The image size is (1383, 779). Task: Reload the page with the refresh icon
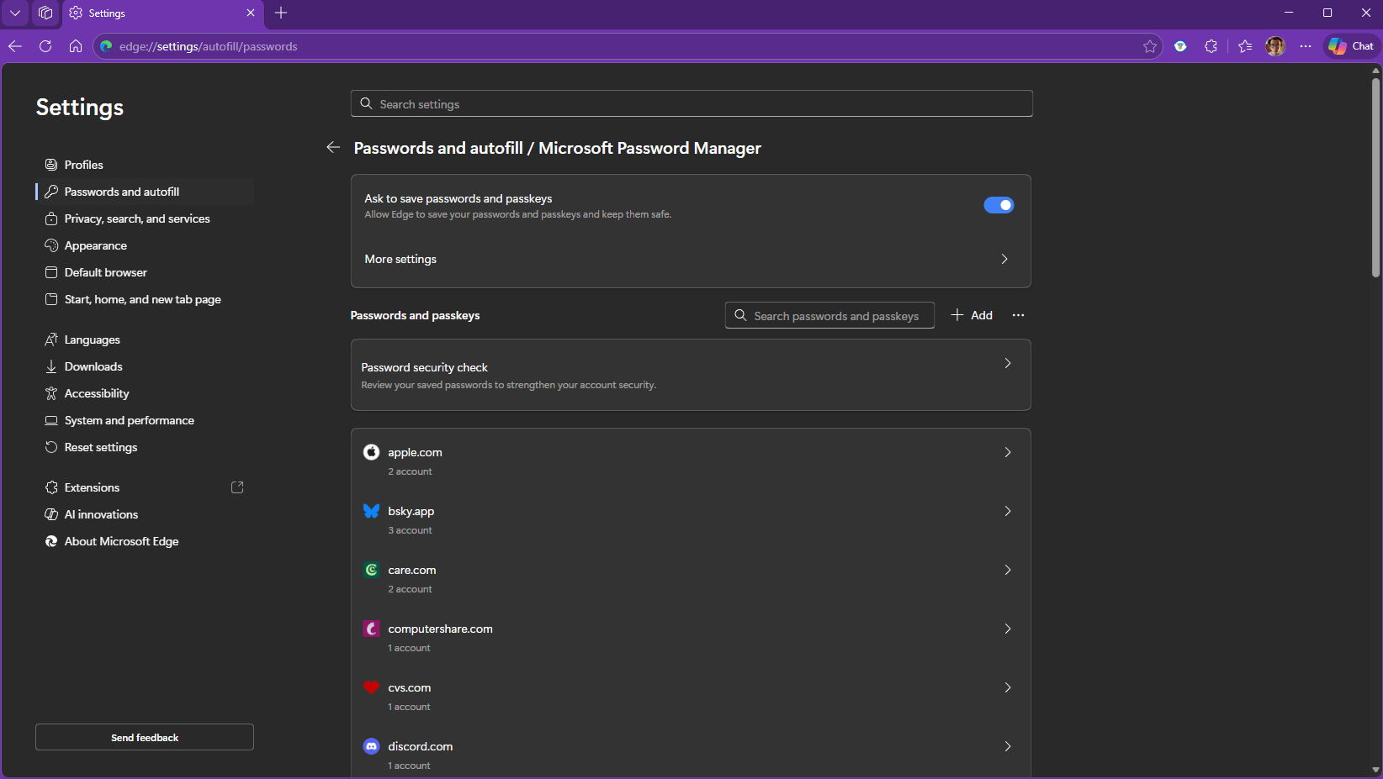click(45, 46)
